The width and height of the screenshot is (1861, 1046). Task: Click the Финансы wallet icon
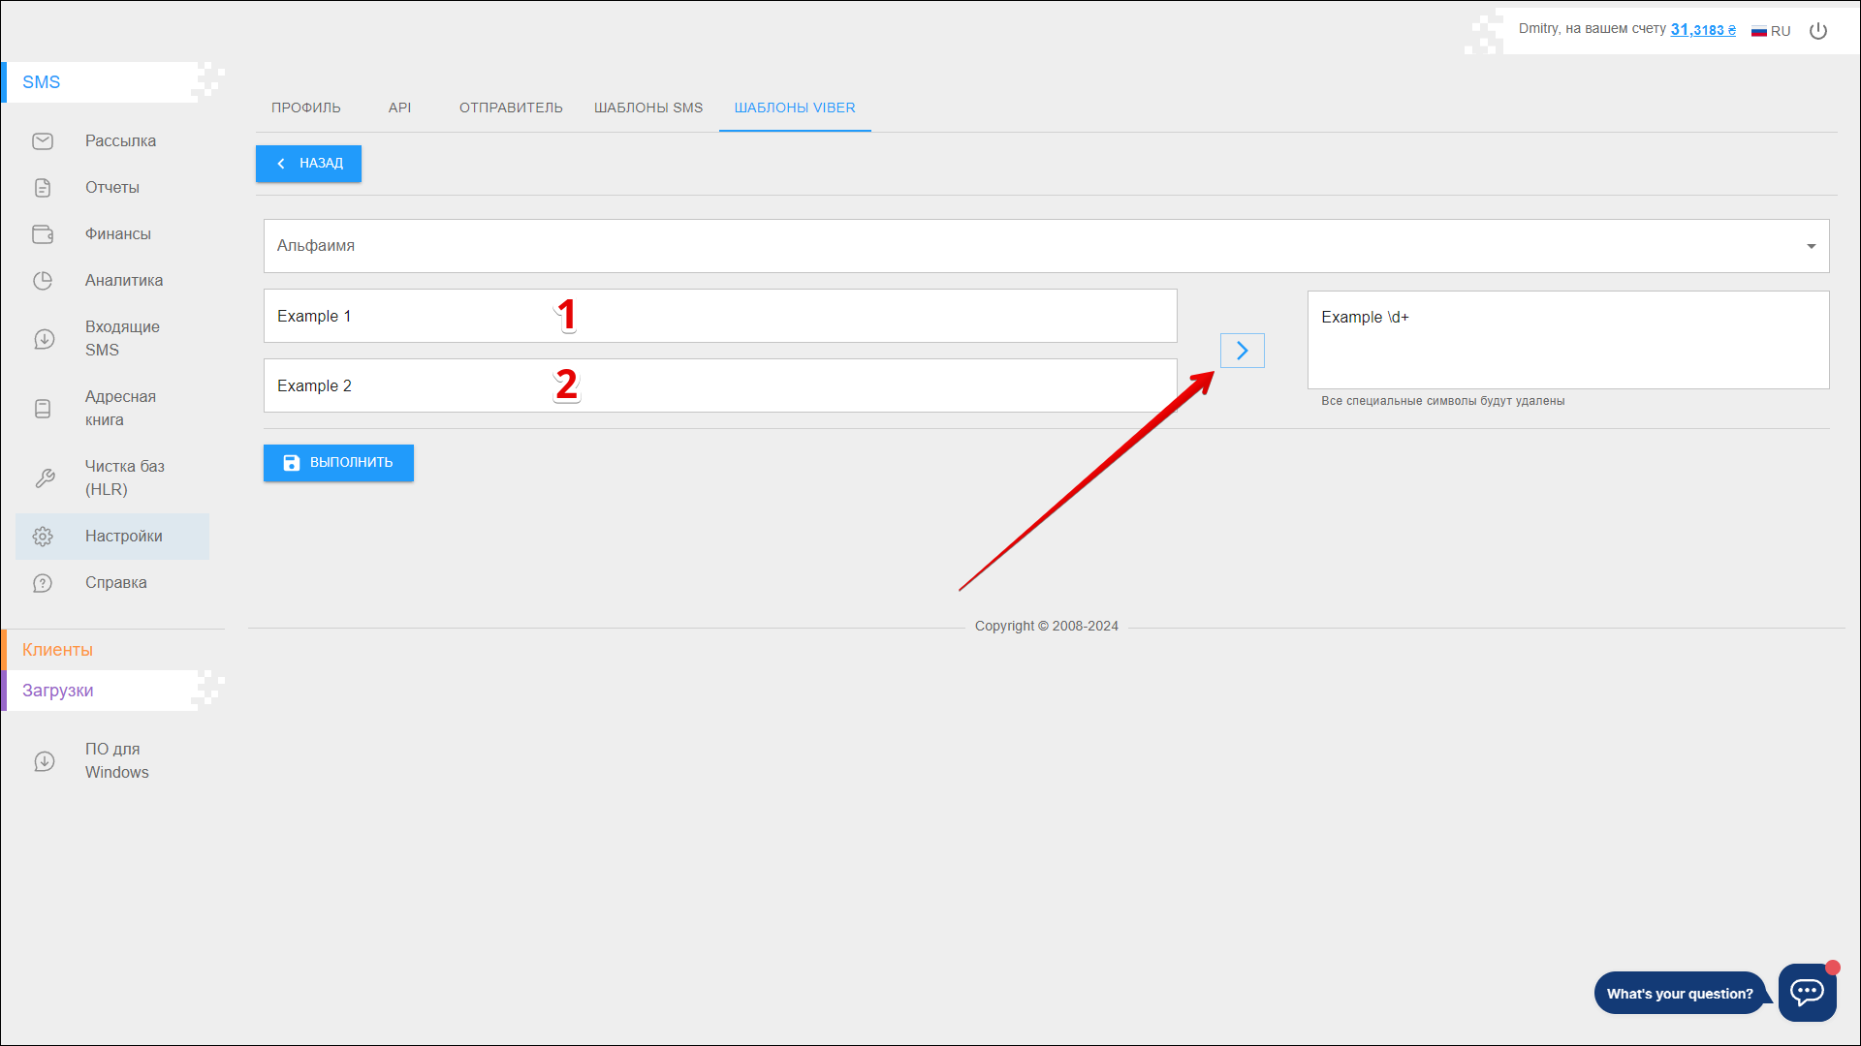[x=43, y=234]
